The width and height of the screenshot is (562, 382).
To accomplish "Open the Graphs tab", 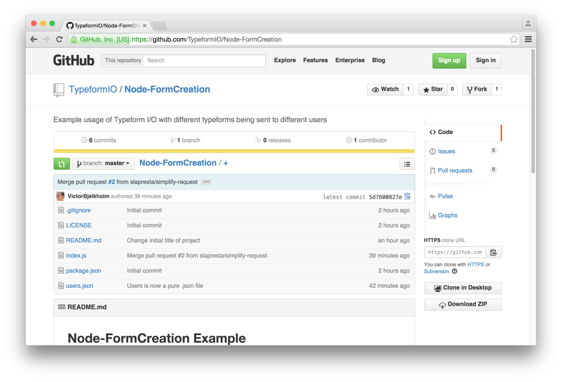I will point(447,215).
